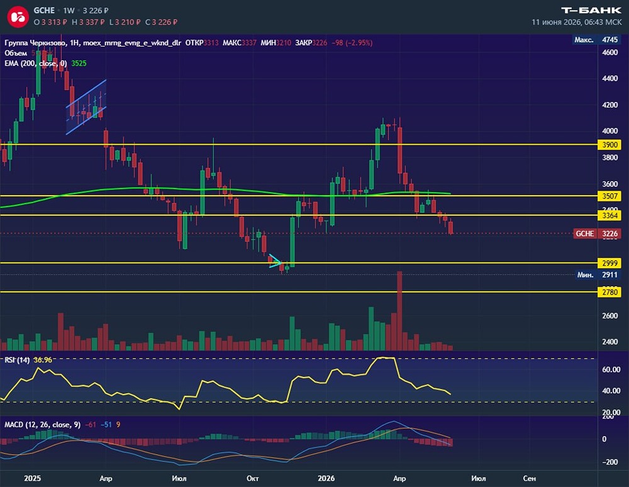Click the T-БАНК watermark text top right
This screenshot has width=629, height=487.
[591, 11]
